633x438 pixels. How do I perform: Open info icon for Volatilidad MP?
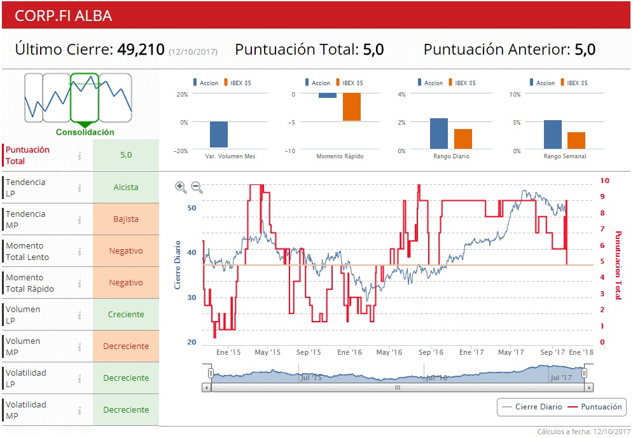click(80, 410)
